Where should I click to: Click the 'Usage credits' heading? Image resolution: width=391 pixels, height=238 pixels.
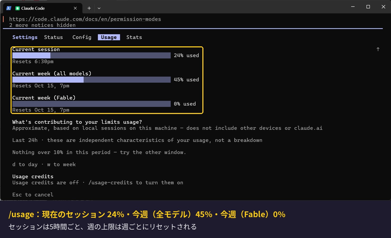click(x=33, y=176)
